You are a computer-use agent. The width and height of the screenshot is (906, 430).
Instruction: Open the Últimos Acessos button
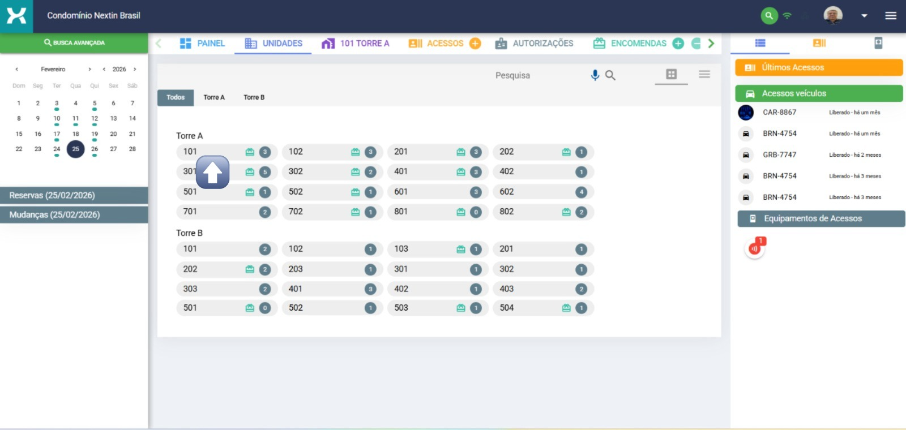click(818, 67)
